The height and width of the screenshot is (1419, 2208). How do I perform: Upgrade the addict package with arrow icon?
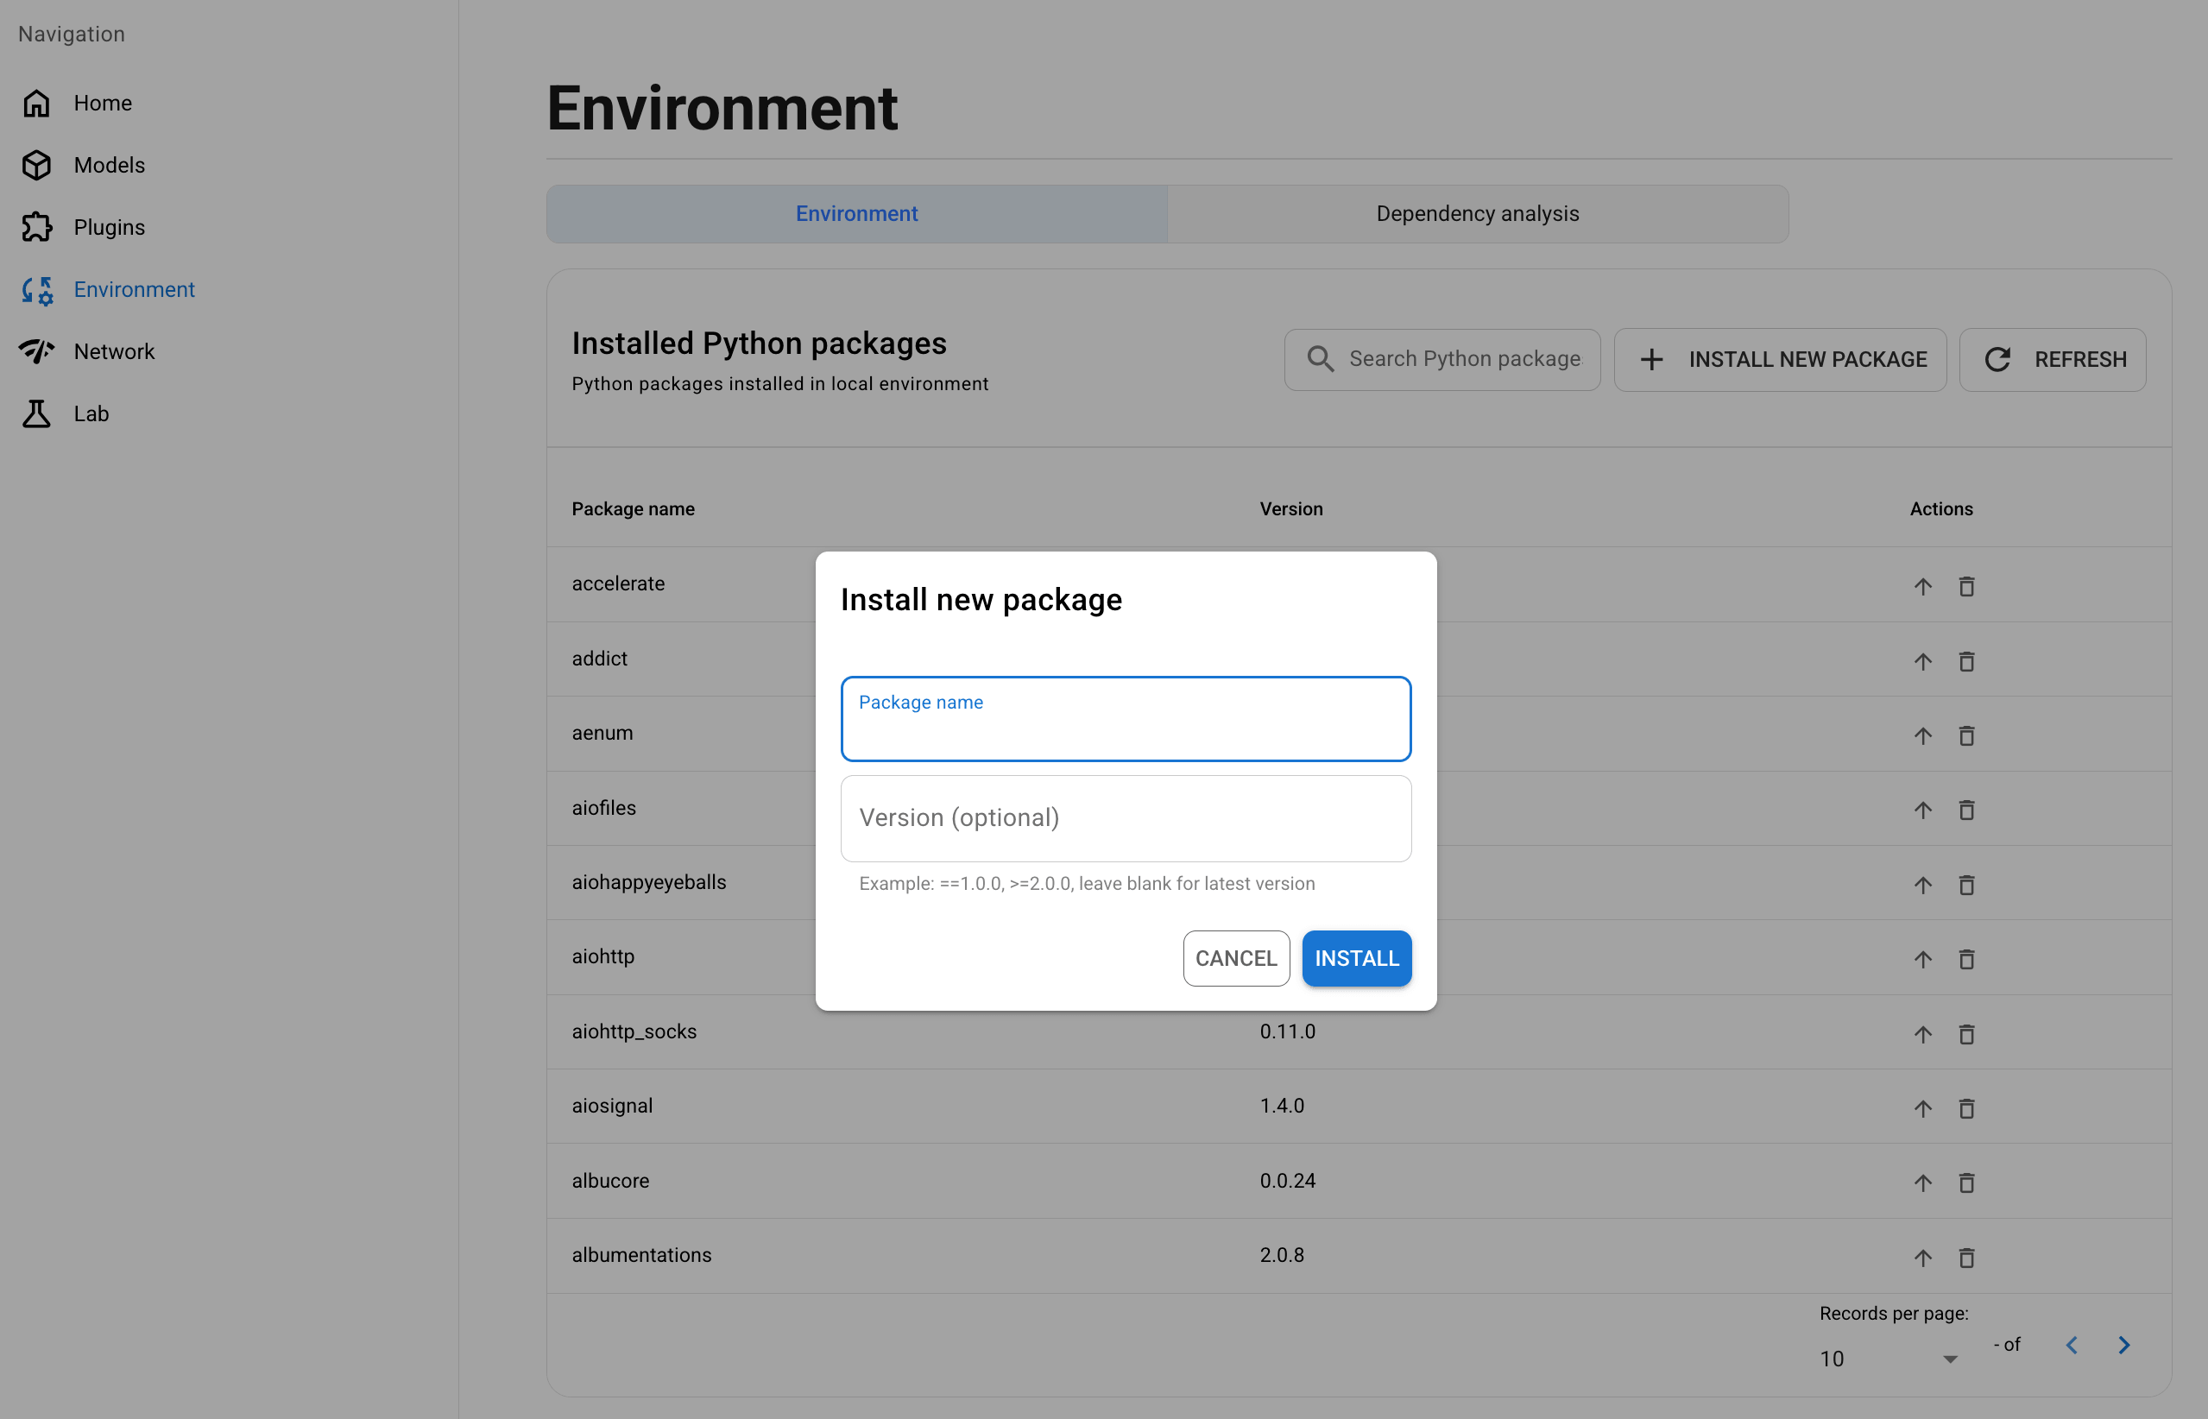[1922, 660]
